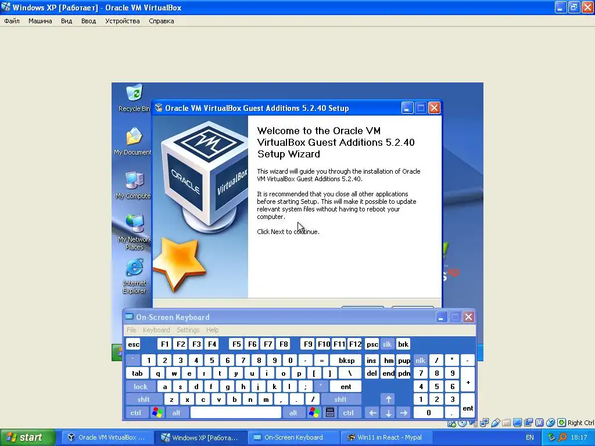This screenshot has width=595, height=446.
Task: Open On-Screen Keyboard File menu
Action: tap(131, 330)
